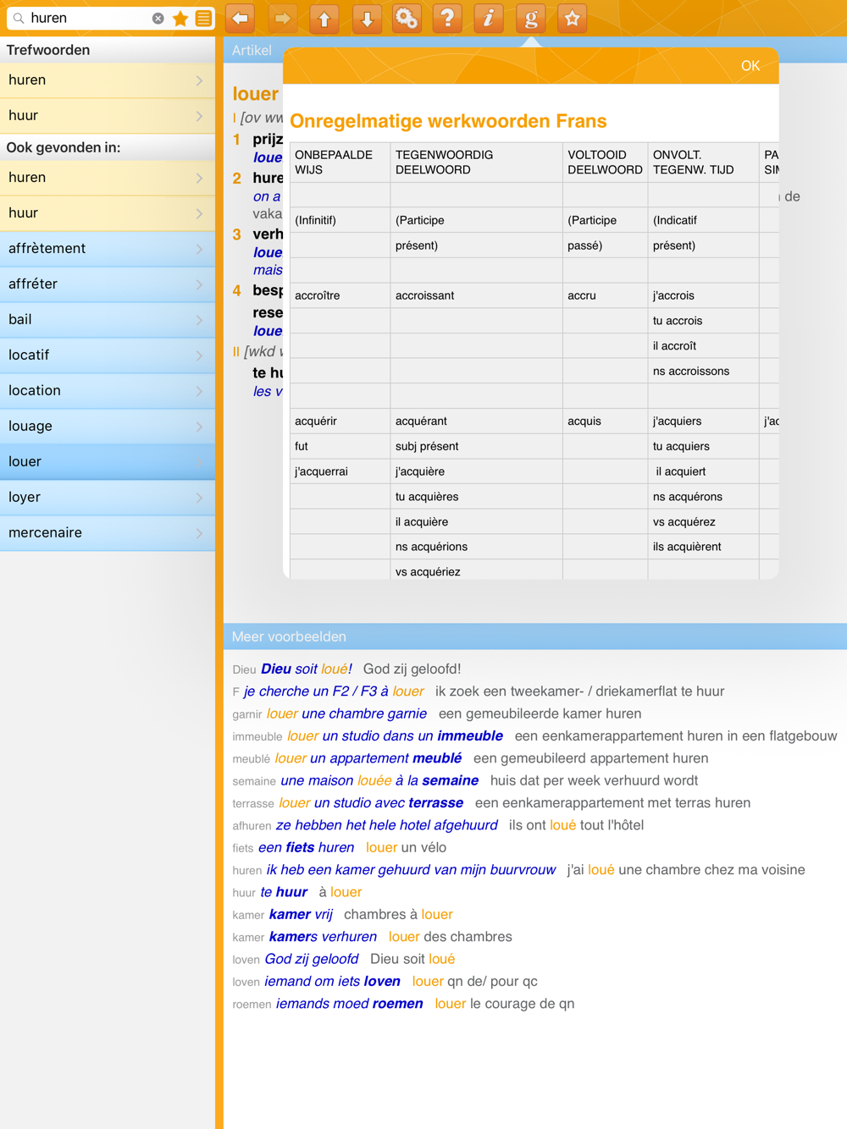Open grammar overview with the g icon
This screenshot has height=1129, width=847.
click(531, 18)
